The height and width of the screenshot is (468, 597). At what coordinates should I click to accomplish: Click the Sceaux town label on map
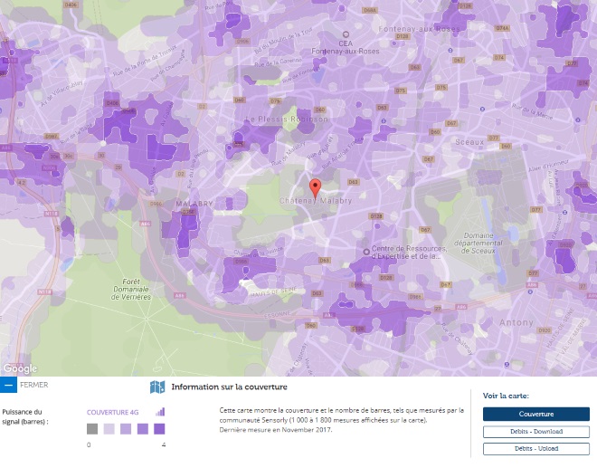468,142
